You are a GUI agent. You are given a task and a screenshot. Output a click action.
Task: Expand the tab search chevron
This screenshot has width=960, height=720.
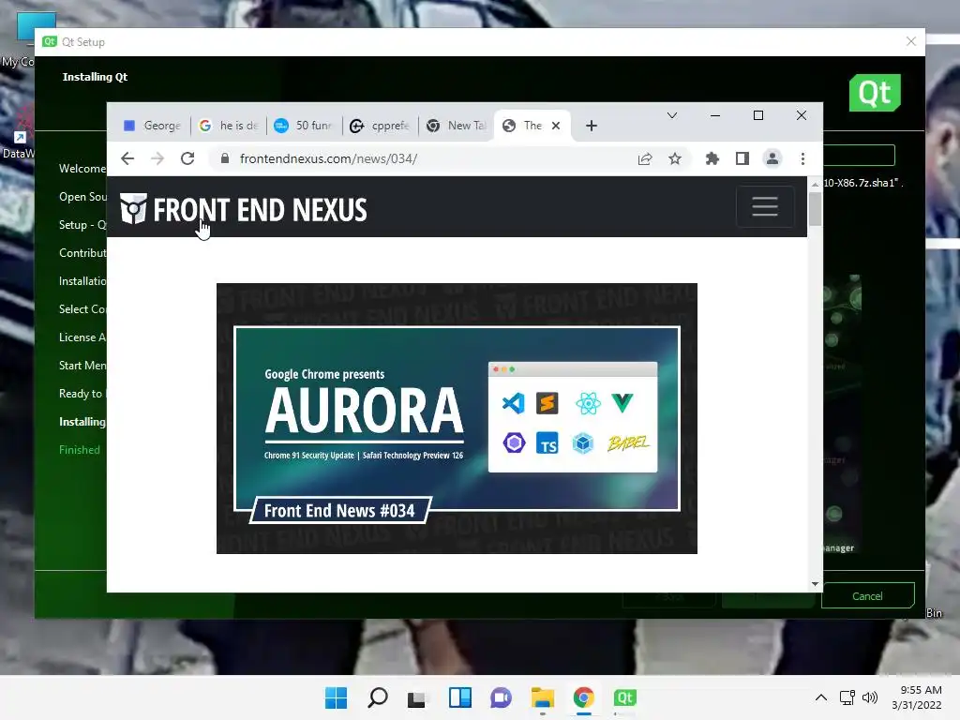tap(671, 115)
